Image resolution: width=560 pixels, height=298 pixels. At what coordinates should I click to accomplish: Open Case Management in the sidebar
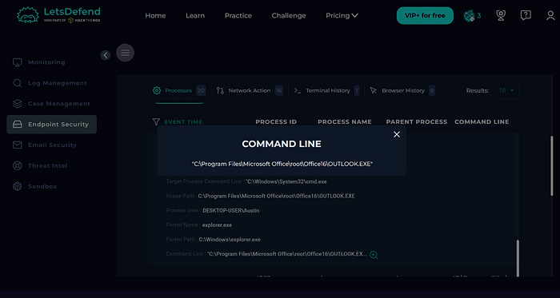(x=51, y=104)
